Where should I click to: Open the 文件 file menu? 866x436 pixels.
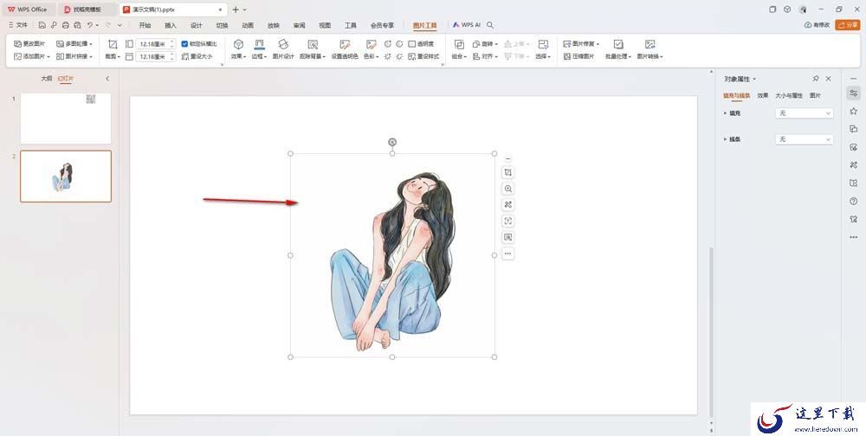click(x=18, y=25)
